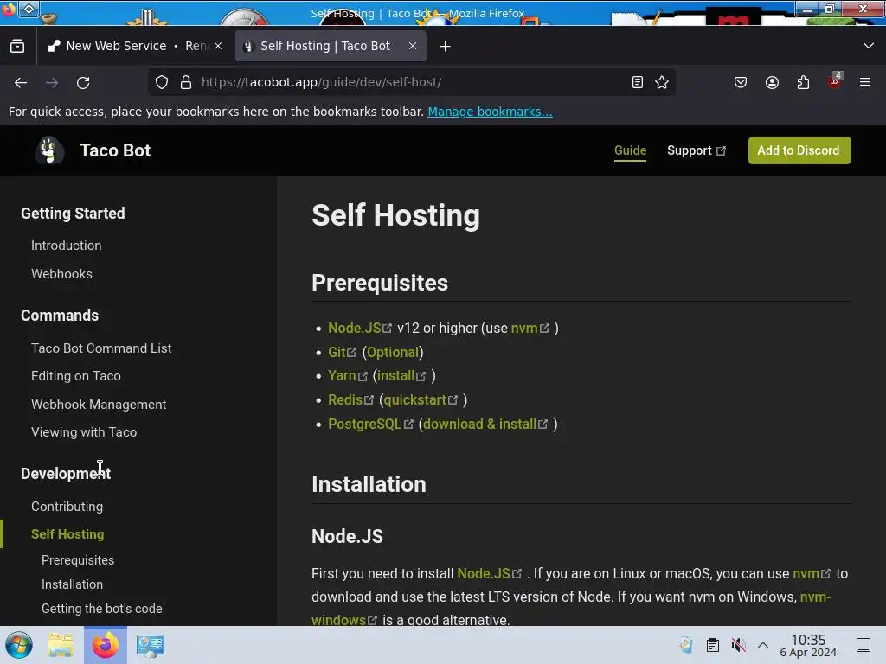Open the uBlock Origin extension icon
This screenshot has height=664, width=886.
835,81
